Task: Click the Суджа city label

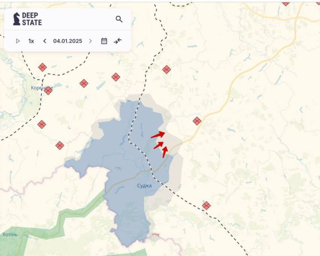Action: (144, 186)
